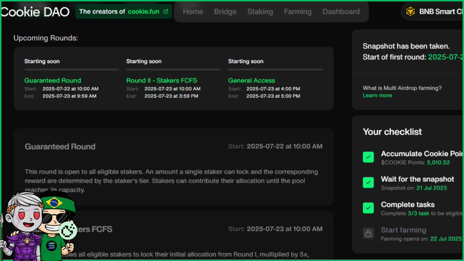Click $COOKIE Points value 5,010.52
The width and height of the screenshot is (464, 261).
click(438, 162)
